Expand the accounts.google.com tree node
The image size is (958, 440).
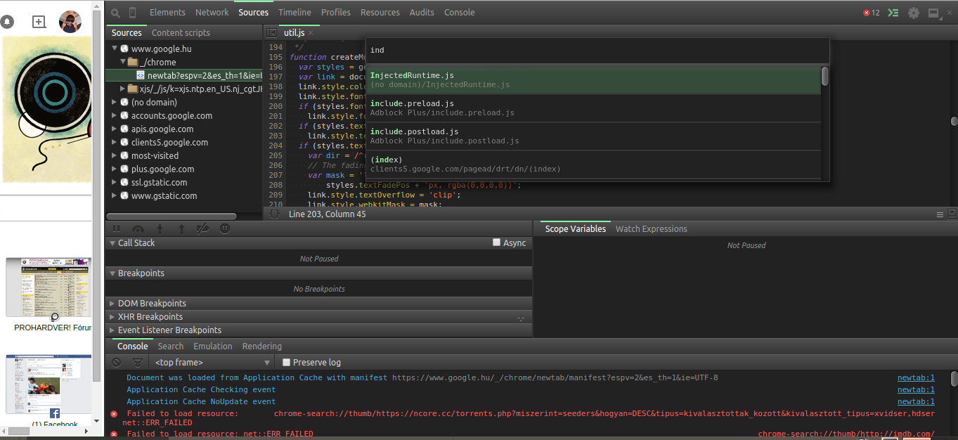coord(115,116)
